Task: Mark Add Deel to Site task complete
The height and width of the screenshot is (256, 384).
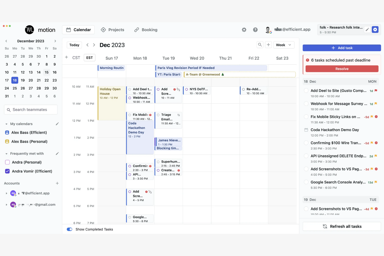Action: coord(306,91)
